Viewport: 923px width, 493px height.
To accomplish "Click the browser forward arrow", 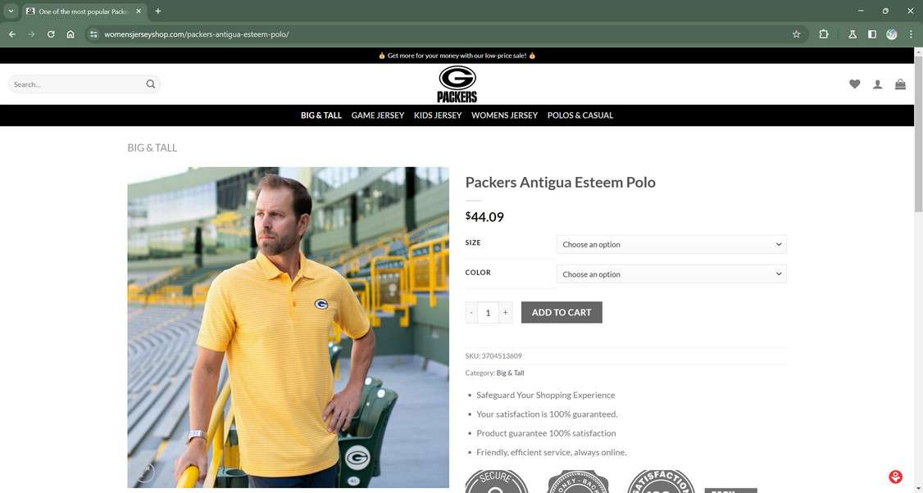I will [31, 34].
